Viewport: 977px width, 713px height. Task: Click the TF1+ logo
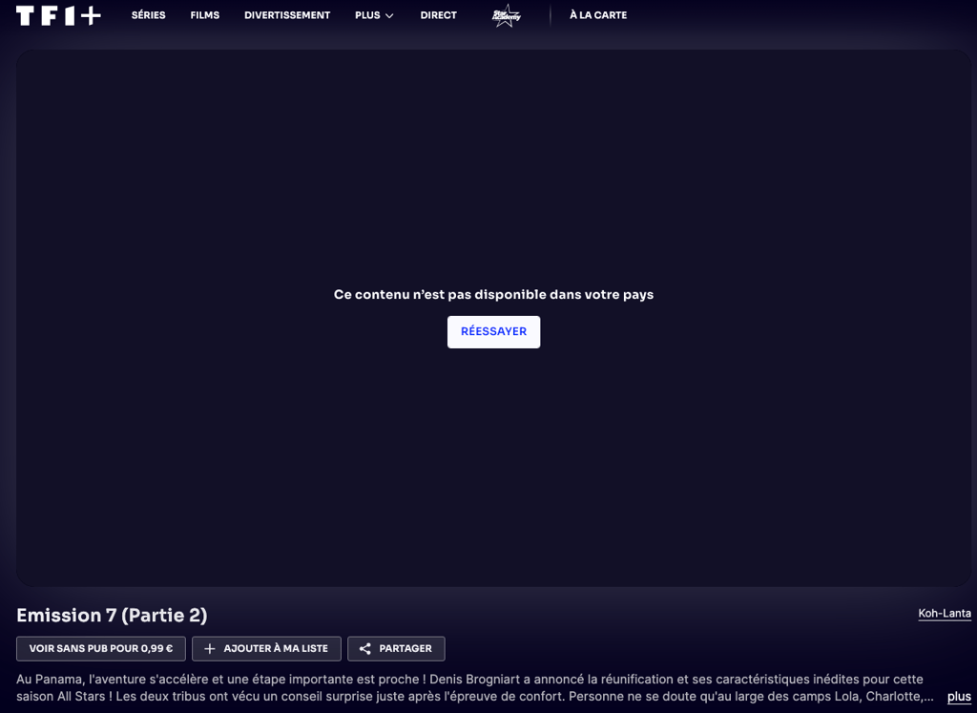click(58, 15)
